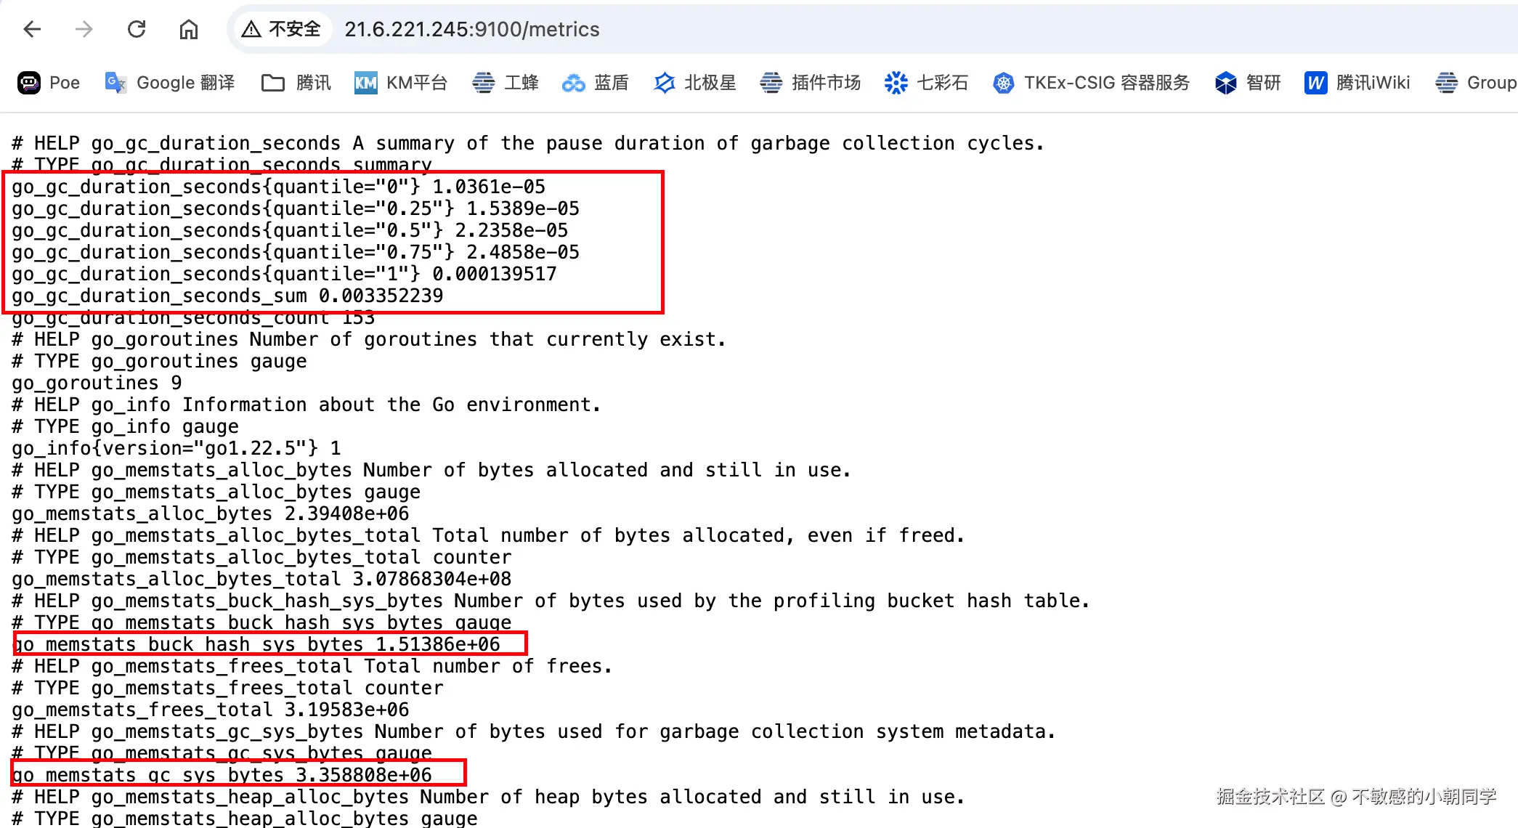Open 插件市场 bookmark
Screen dimensions: 1518x828
tap(810, 83)
